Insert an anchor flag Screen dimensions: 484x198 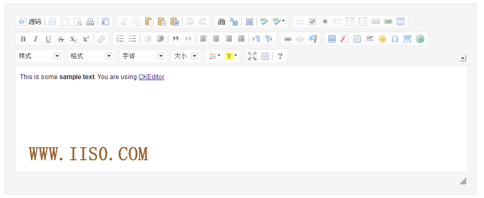[313, 39]
